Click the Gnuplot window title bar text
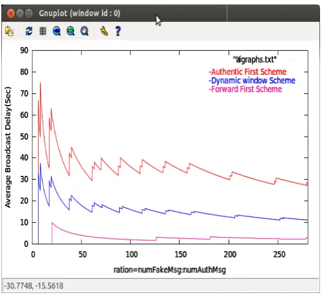Screen dimensions: 322x295 point(79,14)
